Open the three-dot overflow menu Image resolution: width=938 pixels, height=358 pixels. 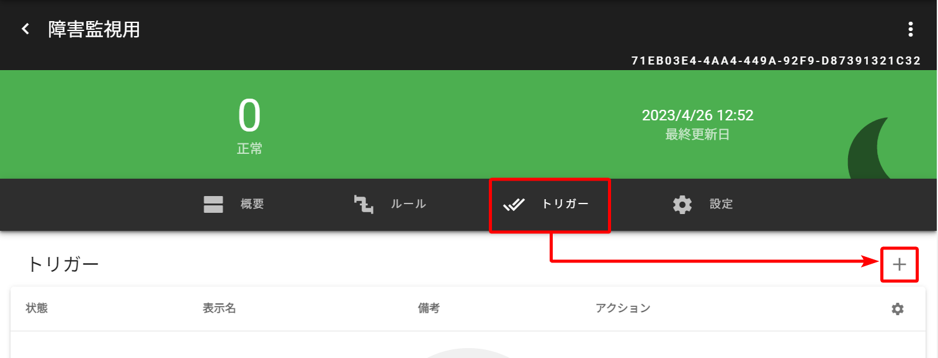[x=910, y=29]
